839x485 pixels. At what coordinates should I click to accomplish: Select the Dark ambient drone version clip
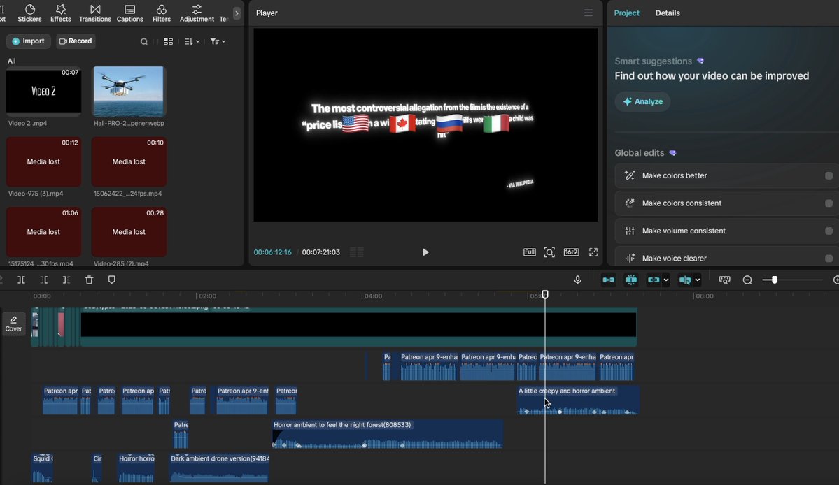[219, 468]
